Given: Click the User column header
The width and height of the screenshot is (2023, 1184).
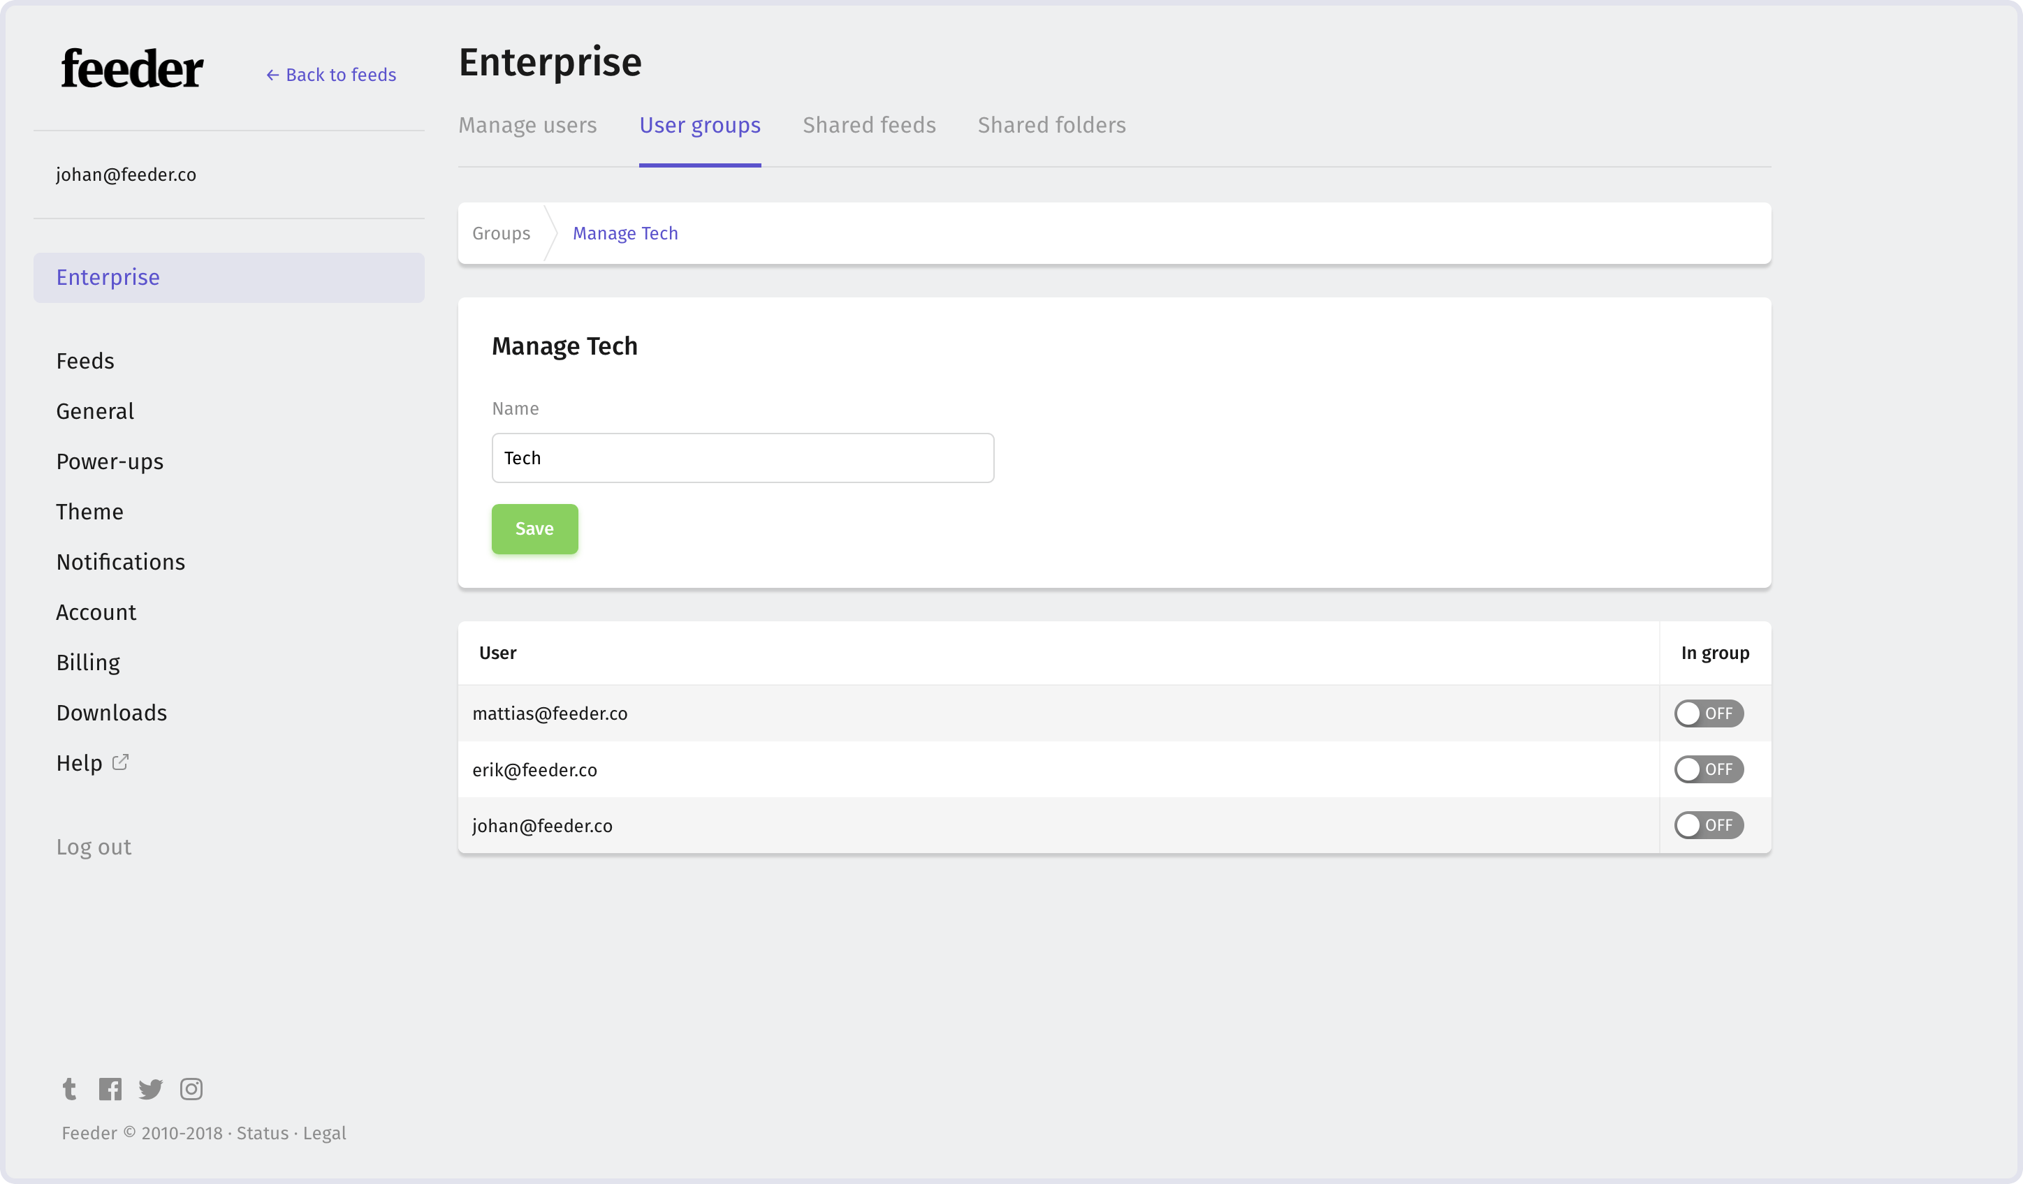Looking at the screenshot, I should coord(498,653).
